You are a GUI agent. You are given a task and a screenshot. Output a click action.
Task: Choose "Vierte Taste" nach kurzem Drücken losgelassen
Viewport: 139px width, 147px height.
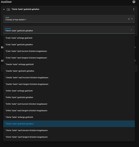click(x=69, y=131)
